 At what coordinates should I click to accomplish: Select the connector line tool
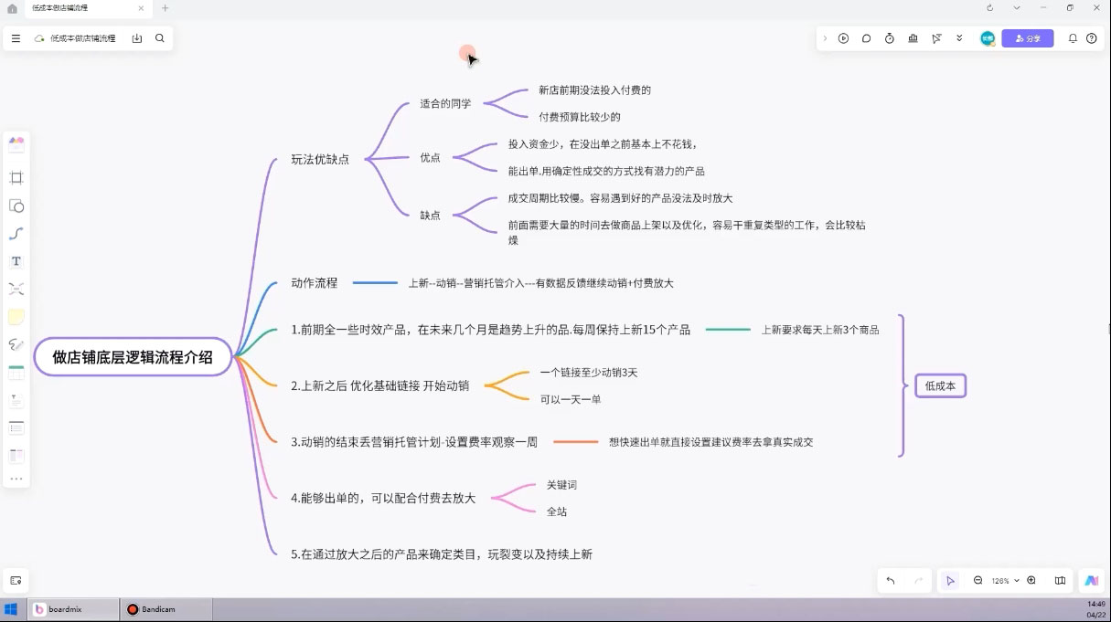(x=16, y=233)
